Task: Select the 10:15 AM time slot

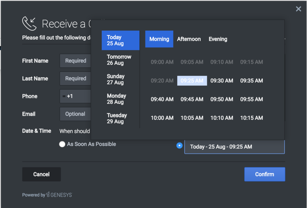Action: (251, 118)
